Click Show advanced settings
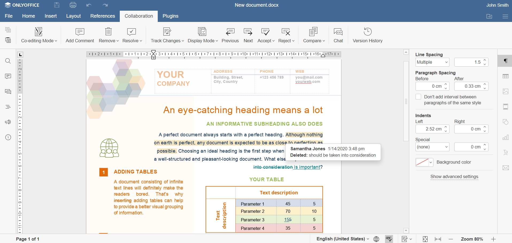Viewport: 512px width, 243px height. pos(454,177)
